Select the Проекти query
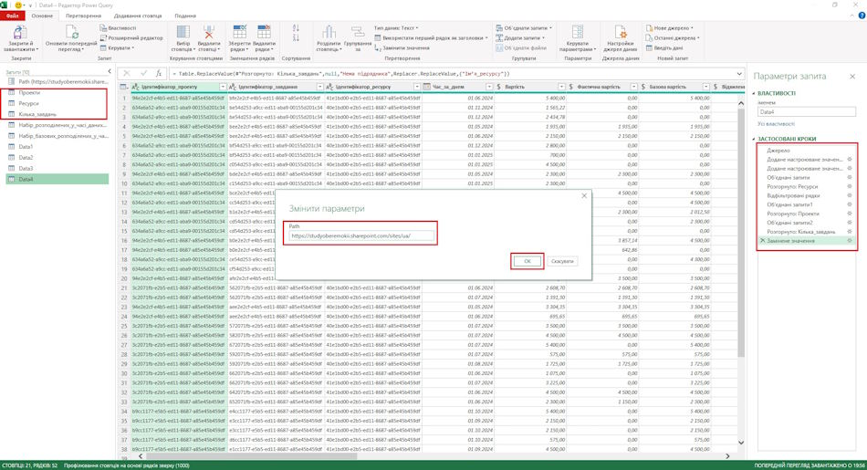The height and width of the screenshot is (470, 867). point(29,92)
